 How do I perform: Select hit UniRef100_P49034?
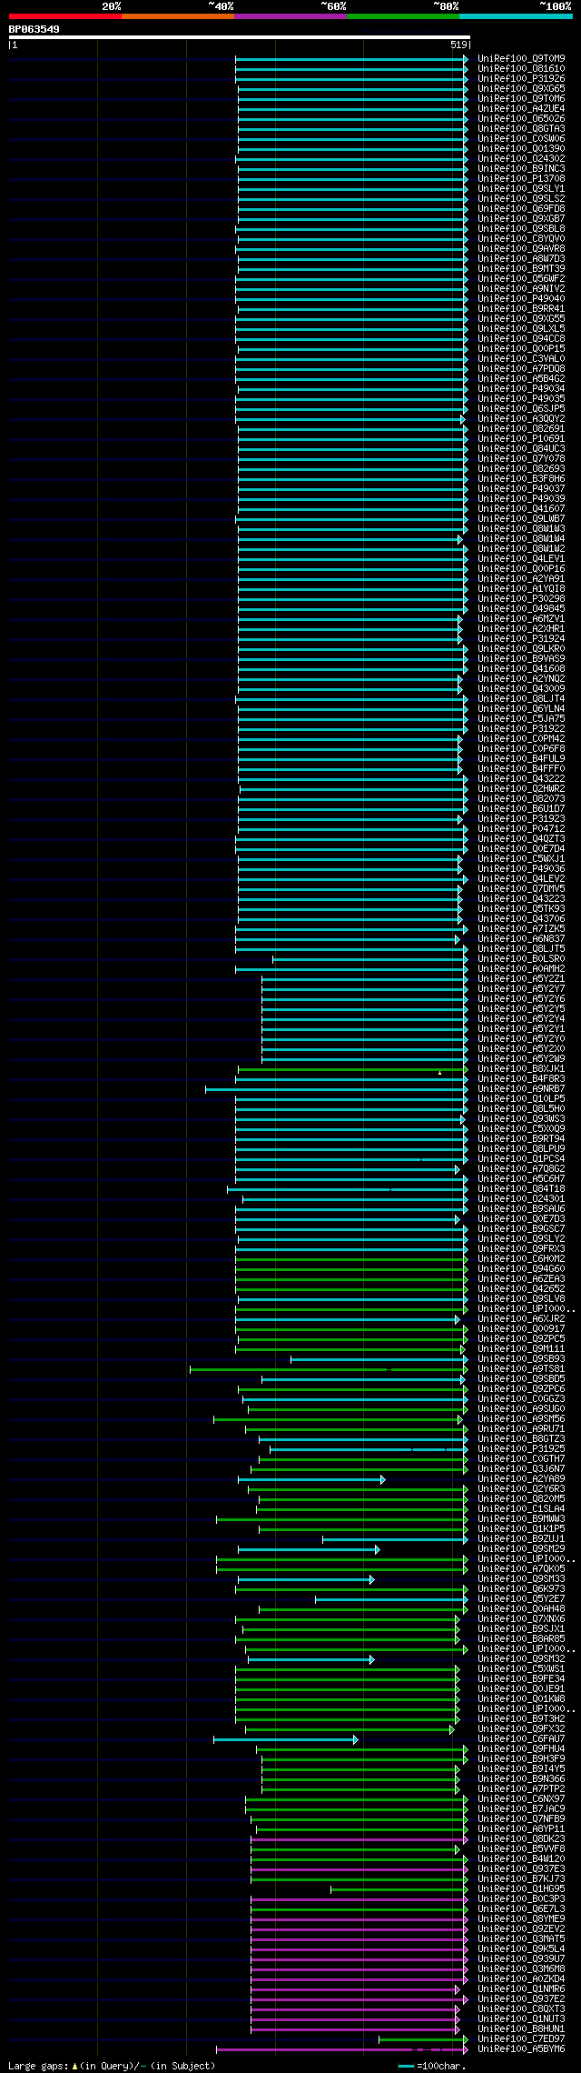coord(521,389)
